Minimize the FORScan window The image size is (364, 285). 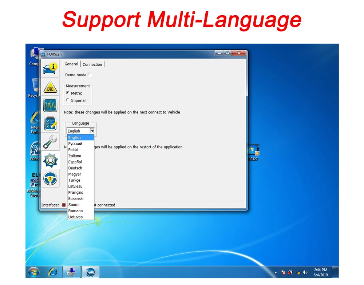point(219,53)
